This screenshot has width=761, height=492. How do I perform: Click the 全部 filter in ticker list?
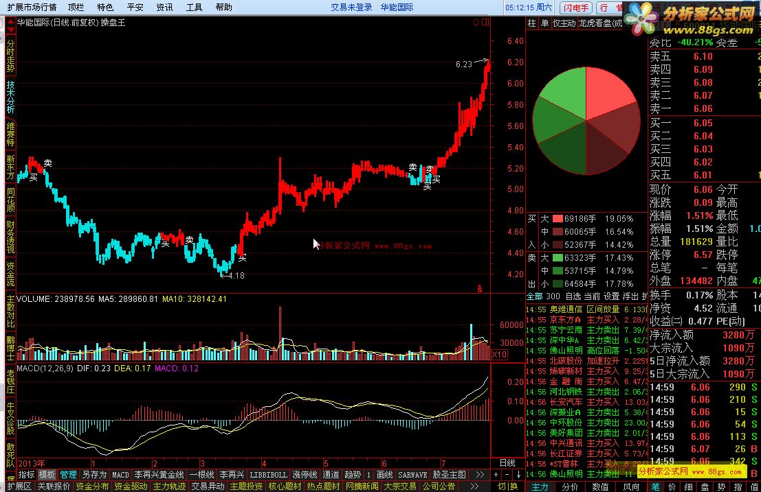(535, 296)
